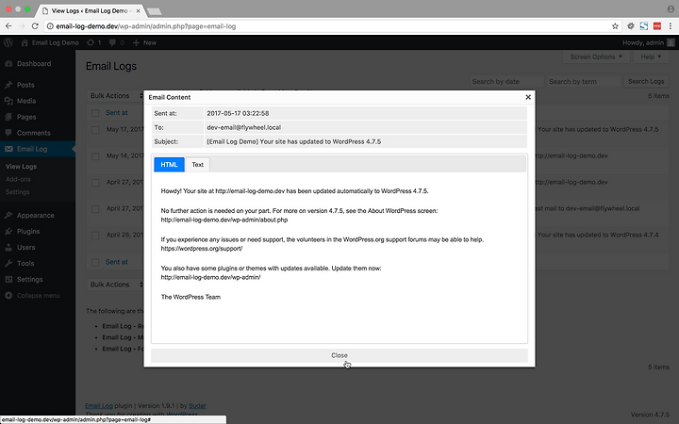Go back using the browser back arrow
The height and width of the screenshot is (424, 679).
click(8, 26)
